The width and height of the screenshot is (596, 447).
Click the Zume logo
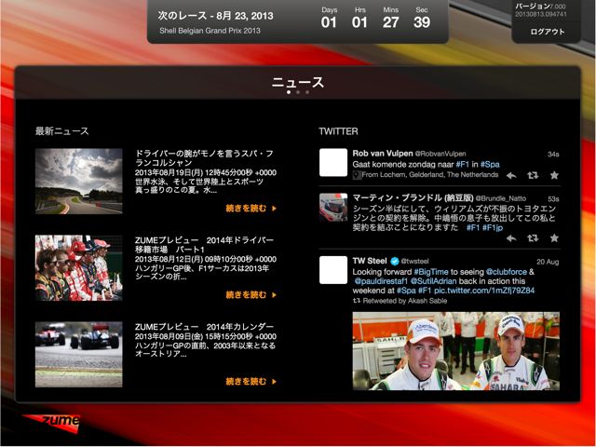(52, 422)
